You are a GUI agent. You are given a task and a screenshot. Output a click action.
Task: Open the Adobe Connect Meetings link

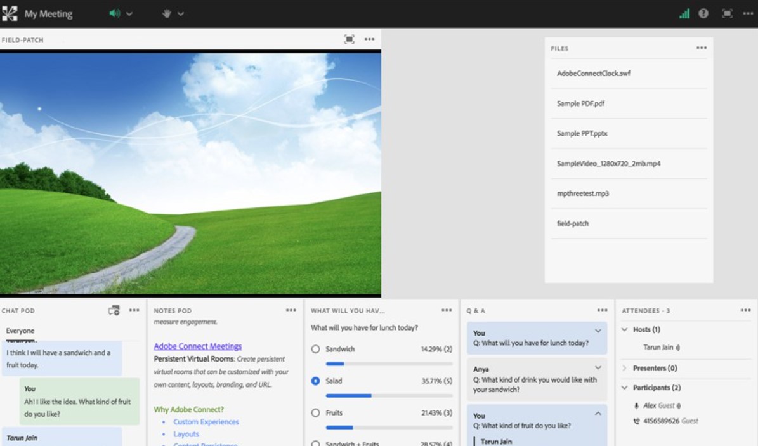(198, 346)
